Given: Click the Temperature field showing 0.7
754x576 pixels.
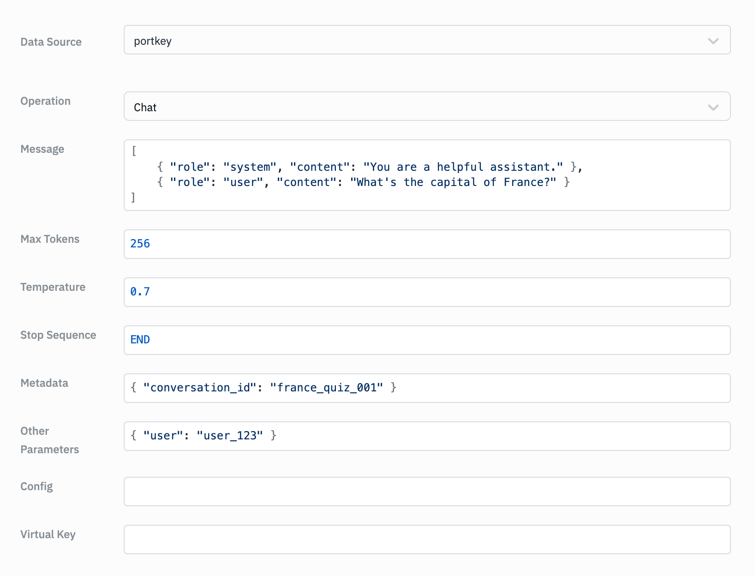Looking at the screenshot, I should pos(427,292).
